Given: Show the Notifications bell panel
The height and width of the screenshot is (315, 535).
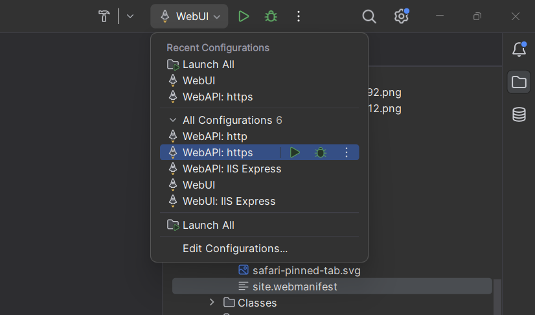Looking at the screenshot, I should point(519,49).
